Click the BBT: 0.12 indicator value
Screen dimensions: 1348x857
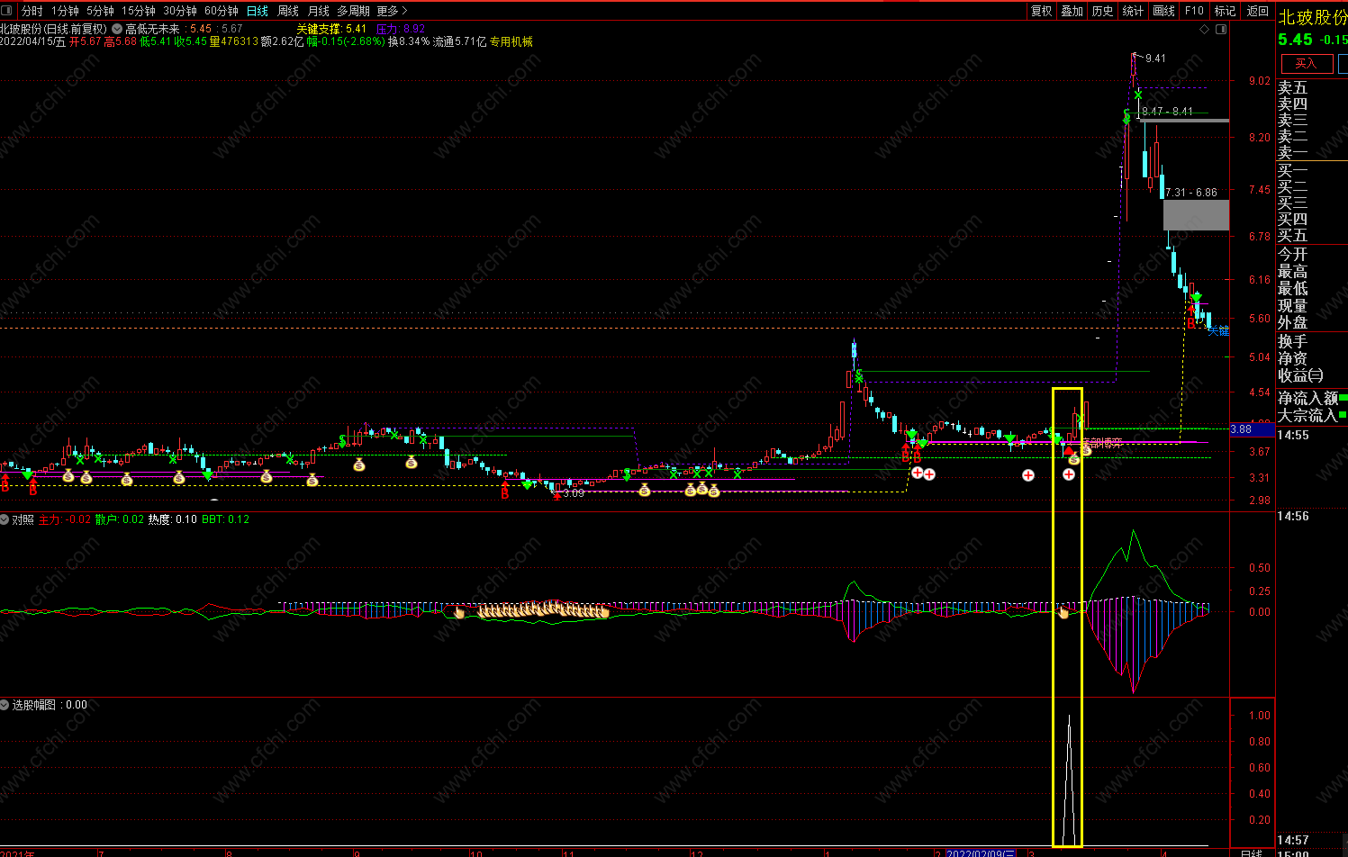pyautogui.click(x=225, y=519)
